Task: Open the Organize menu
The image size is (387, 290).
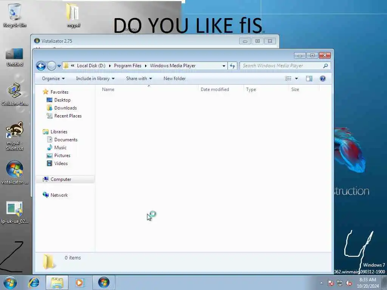Action: tap(53, 79)
